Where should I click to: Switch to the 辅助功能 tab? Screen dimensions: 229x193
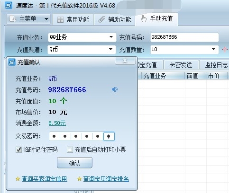[x=115, y=19]
